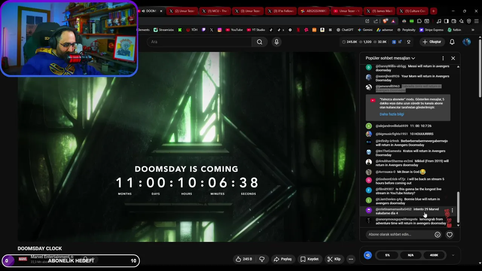This screenshot has width=482, height=271.
Task: Open the Leo AI sparkle icon
Action: (x=461, y=21)
